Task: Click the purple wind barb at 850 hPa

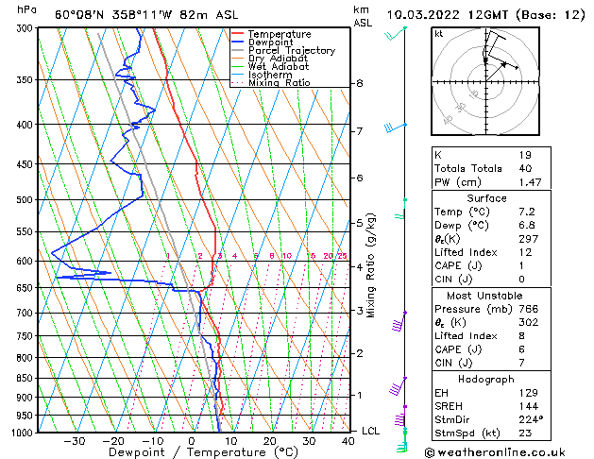Action: click(398, 386)
